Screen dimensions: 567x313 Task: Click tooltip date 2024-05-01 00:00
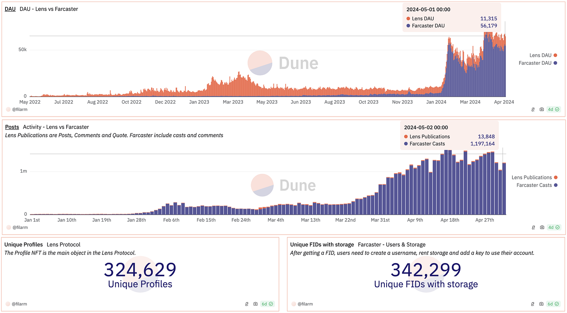(428, 9)
